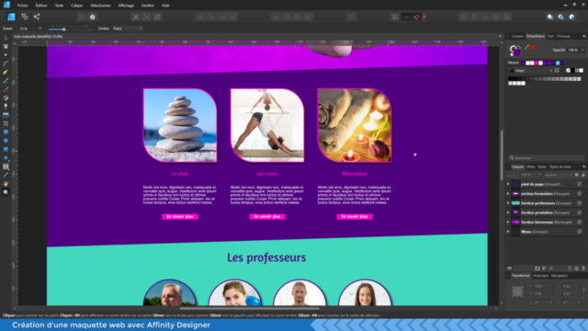Image resolution: width=588 pixels, height=331 pixels.
Task: Expand the pied de page layer group
Action: tap(508, 184)
